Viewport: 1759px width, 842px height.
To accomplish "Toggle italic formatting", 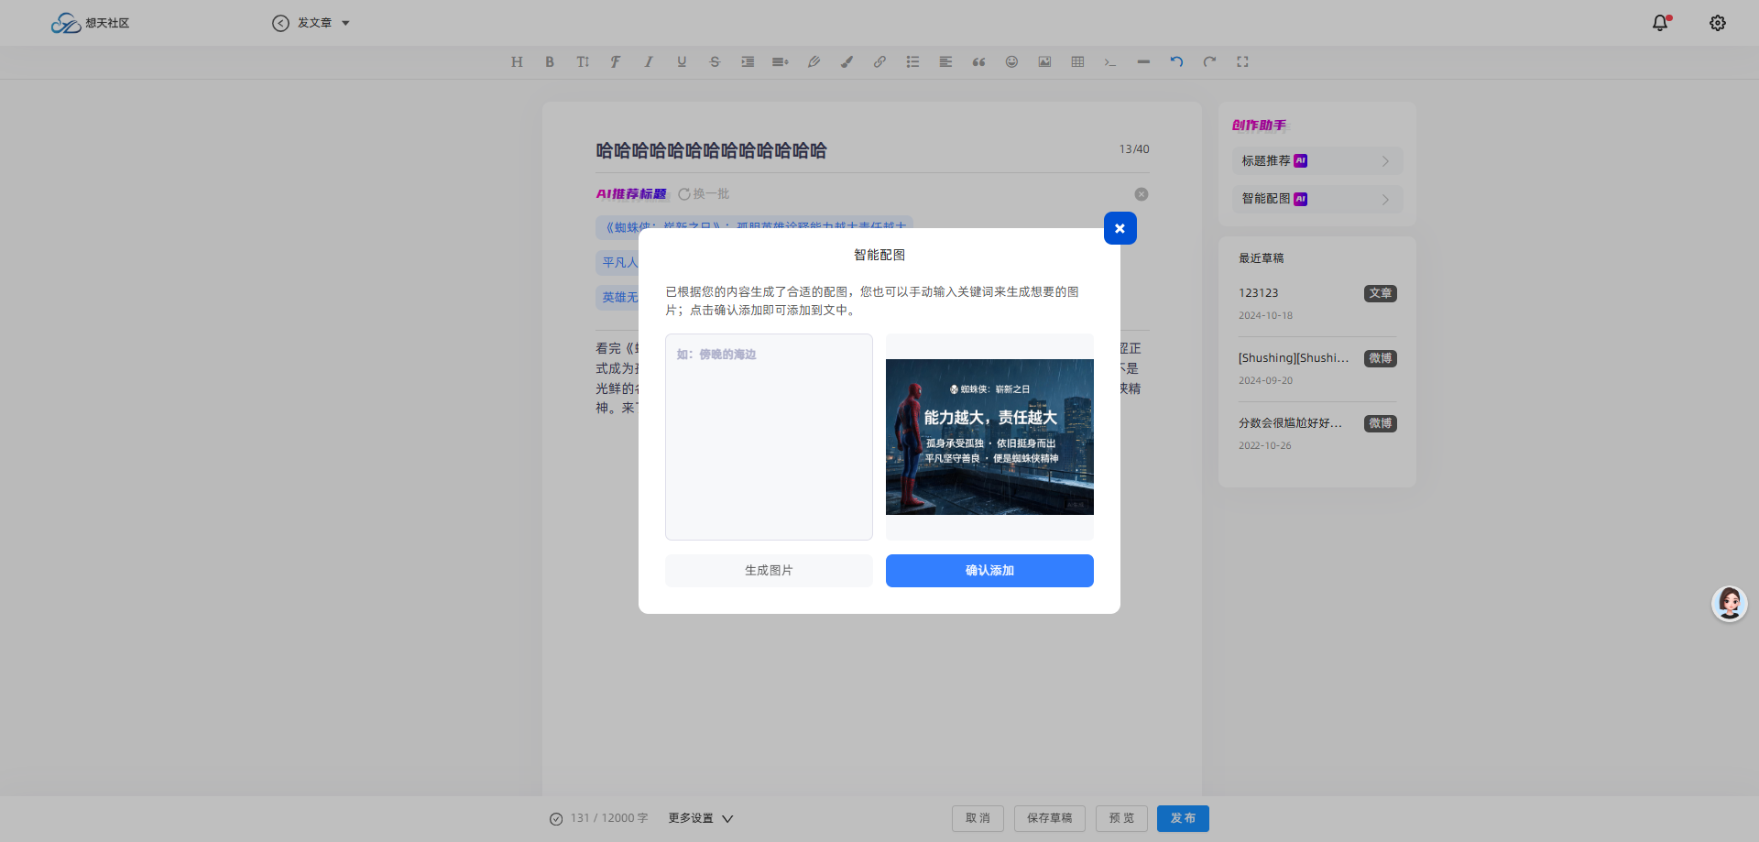I will coord(649,61).
